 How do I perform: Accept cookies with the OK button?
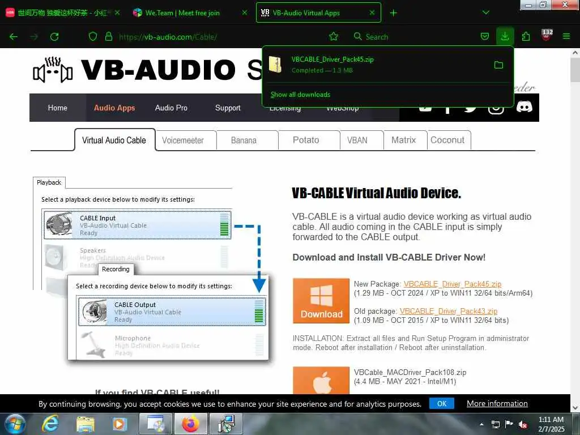(x=442, y=403)
